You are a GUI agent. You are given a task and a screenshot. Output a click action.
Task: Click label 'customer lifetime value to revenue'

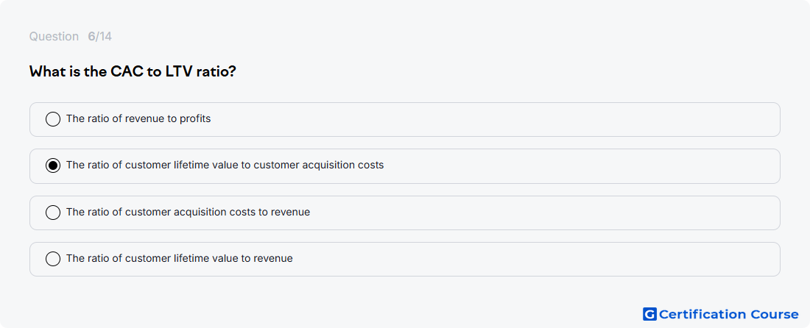(x=208, y=258)
